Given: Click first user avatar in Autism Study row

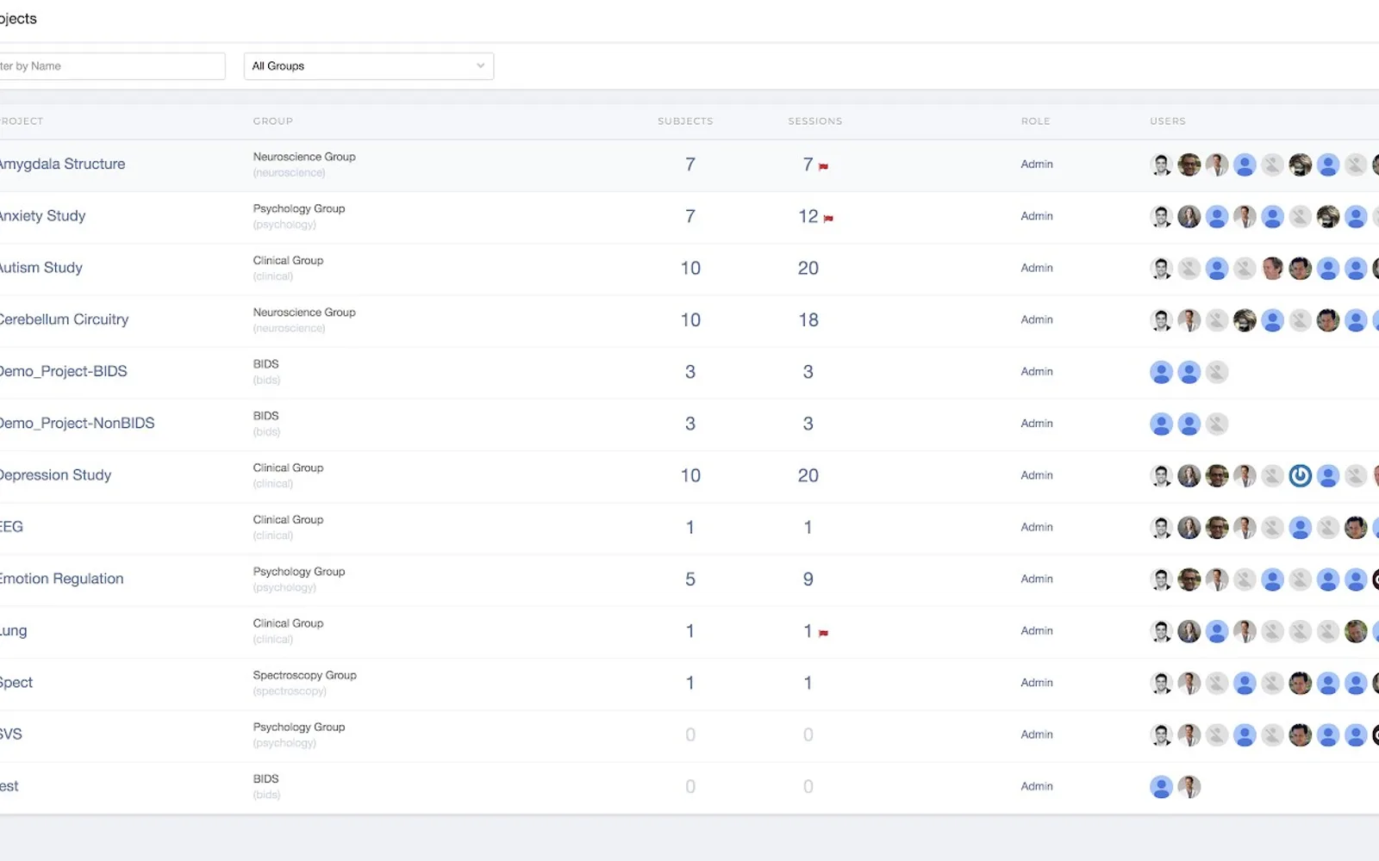Looking at the screenshot, I should click(1161, 268).
